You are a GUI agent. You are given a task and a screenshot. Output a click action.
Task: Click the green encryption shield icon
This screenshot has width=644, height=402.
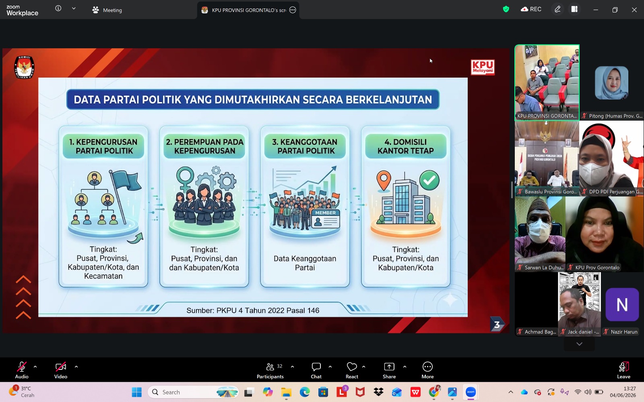(x=506, y=9)
